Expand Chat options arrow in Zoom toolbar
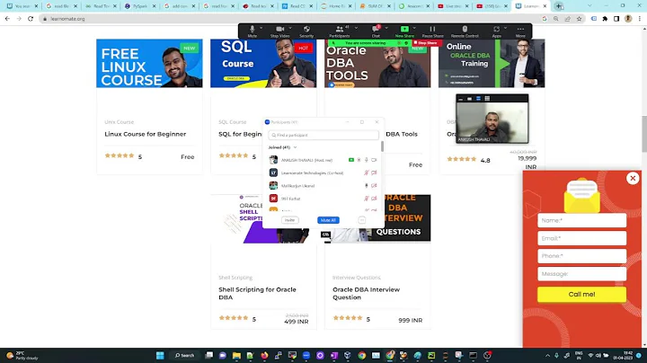 [x=386, y=28]
